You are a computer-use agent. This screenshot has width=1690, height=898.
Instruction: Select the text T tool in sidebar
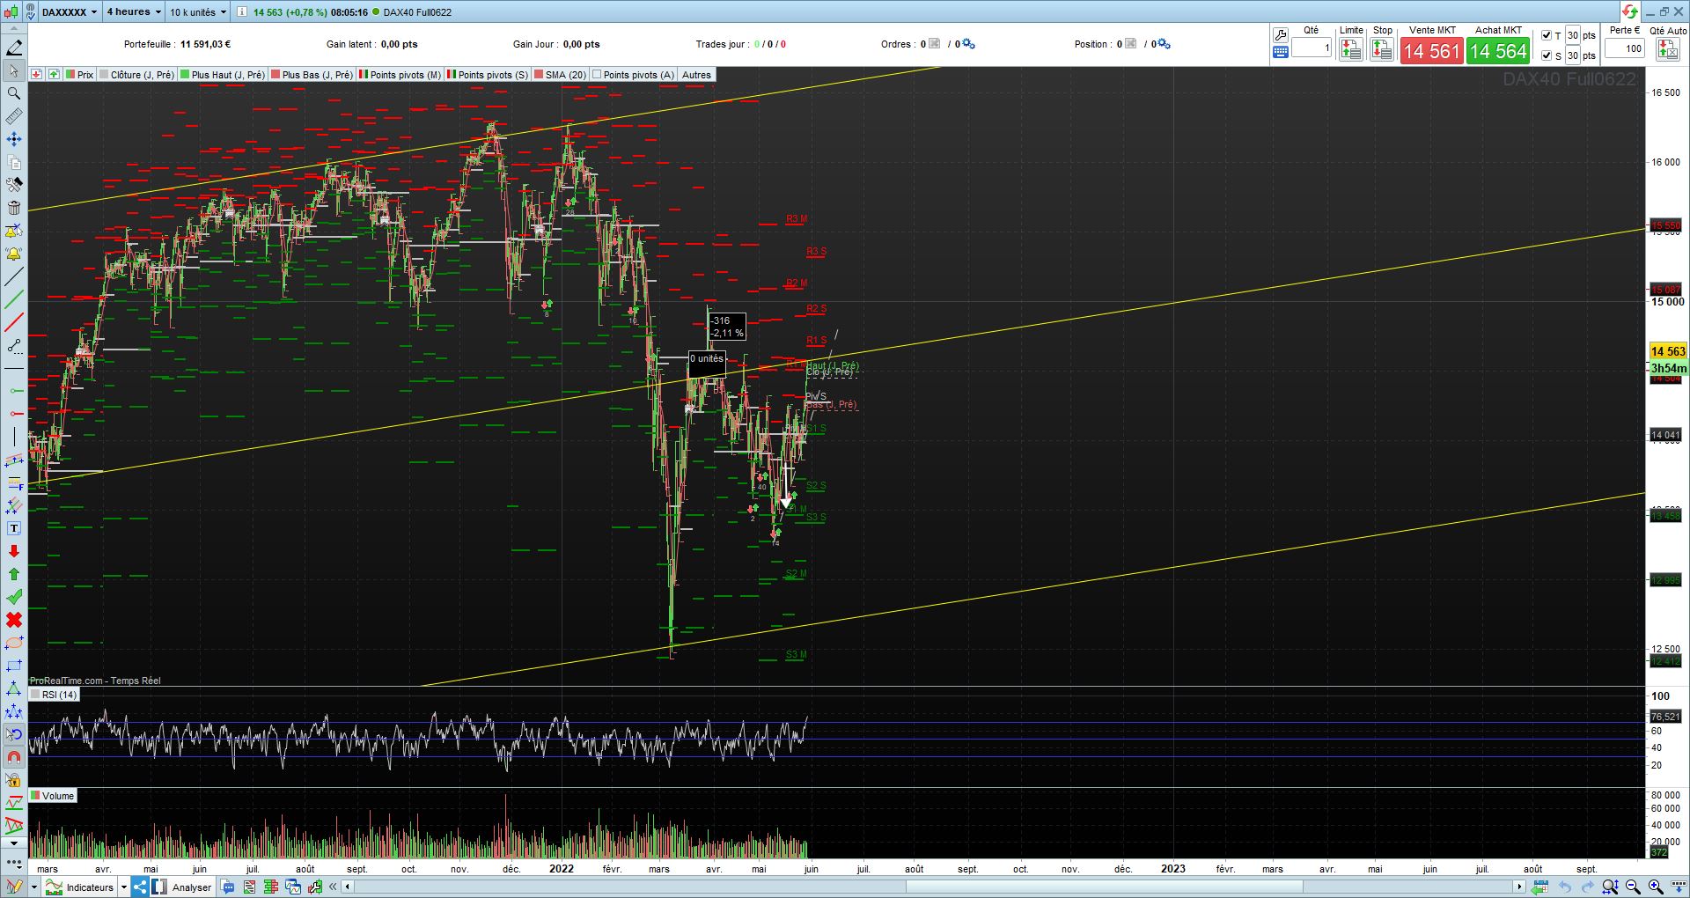coord(13,528)
